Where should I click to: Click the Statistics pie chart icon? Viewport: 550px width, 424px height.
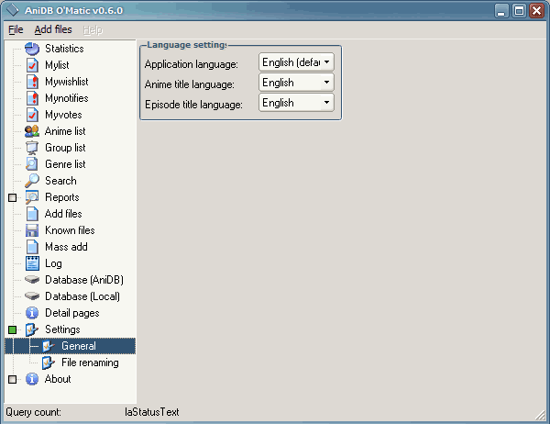(32, 49)
